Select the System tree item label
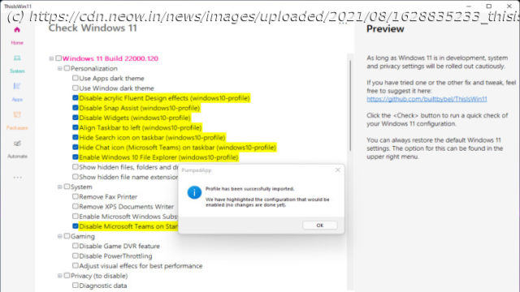520x292 pixels. [81, 187]
